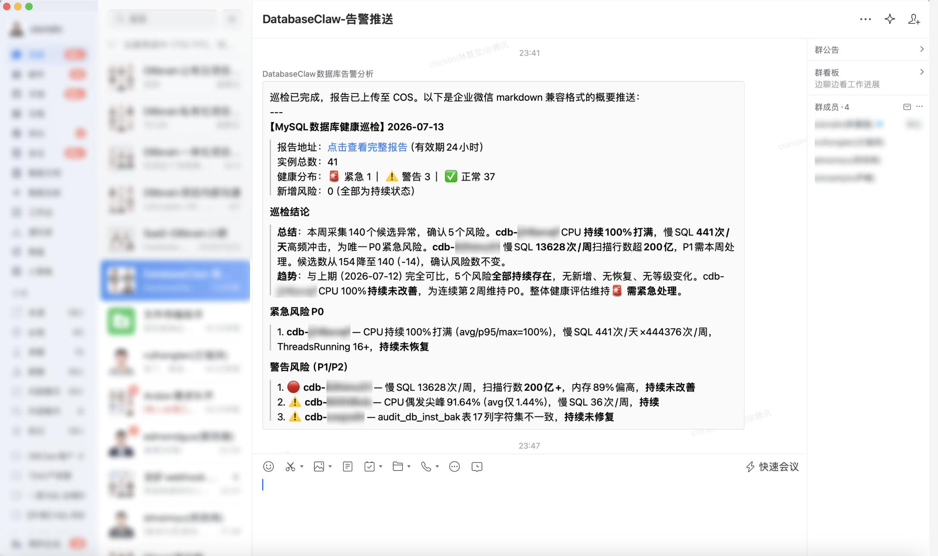Click the 新增风险：0 line
Image resolution: width=938 pixels, height=556 pixels.
point(346,191)
